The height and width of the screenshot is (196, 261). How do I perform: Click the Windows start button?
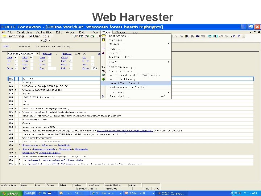pos(11,193)
